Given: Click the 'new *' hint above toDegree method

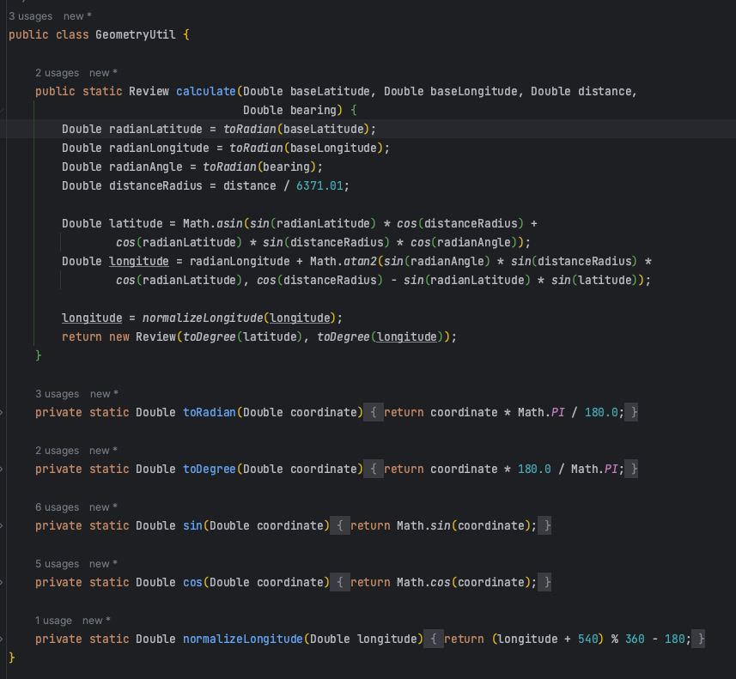Looking at the screenshot, I should point(103,451).
